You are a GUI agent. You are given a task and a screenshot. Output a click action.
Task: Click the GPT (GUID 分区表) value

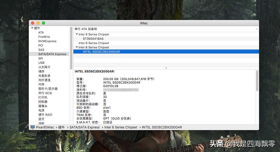tap(117, 118)
